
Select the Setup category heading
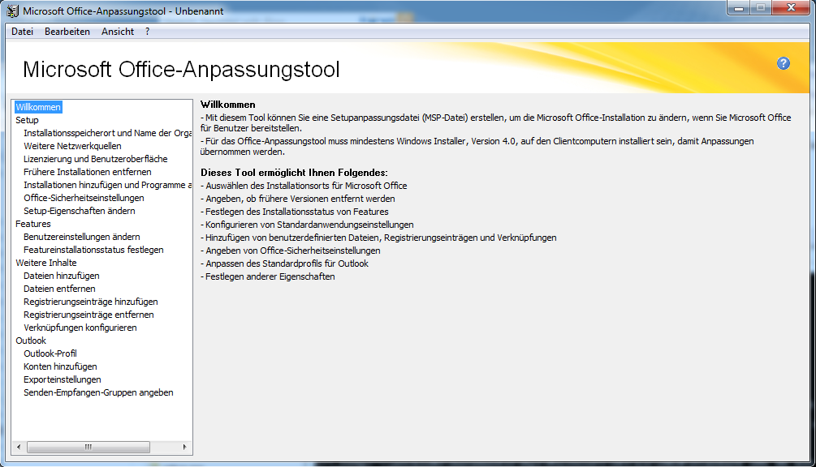[x=27, y=120]
